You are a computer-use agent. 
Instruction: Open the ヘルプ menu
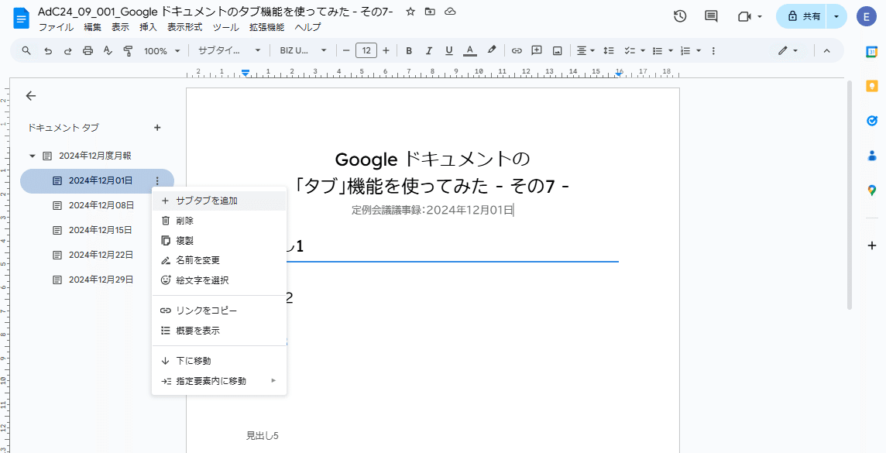[307, 27]
